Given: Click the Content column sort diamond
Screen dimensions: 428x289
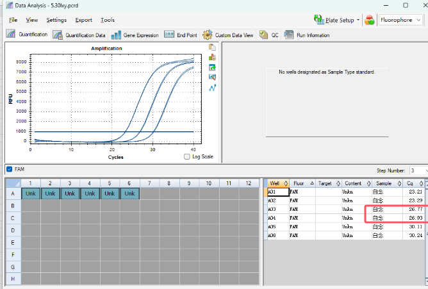Looking at the screenshot, I should [368, 183].
